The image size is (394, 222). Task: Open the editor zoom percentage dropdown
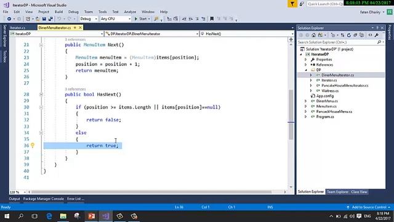tap(18, 192)
